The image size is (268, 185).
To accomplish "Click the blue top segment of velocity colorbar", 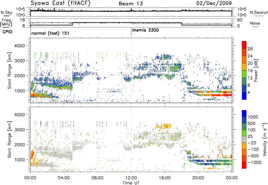I will click(244, 114).
